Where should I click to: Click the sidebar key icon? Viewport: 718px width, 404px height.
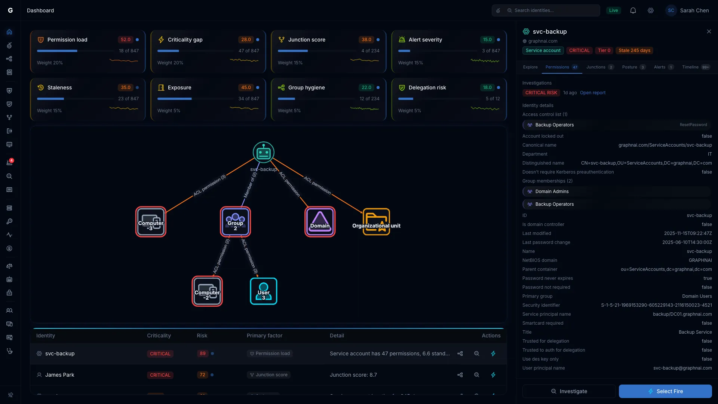pos(9,221)
